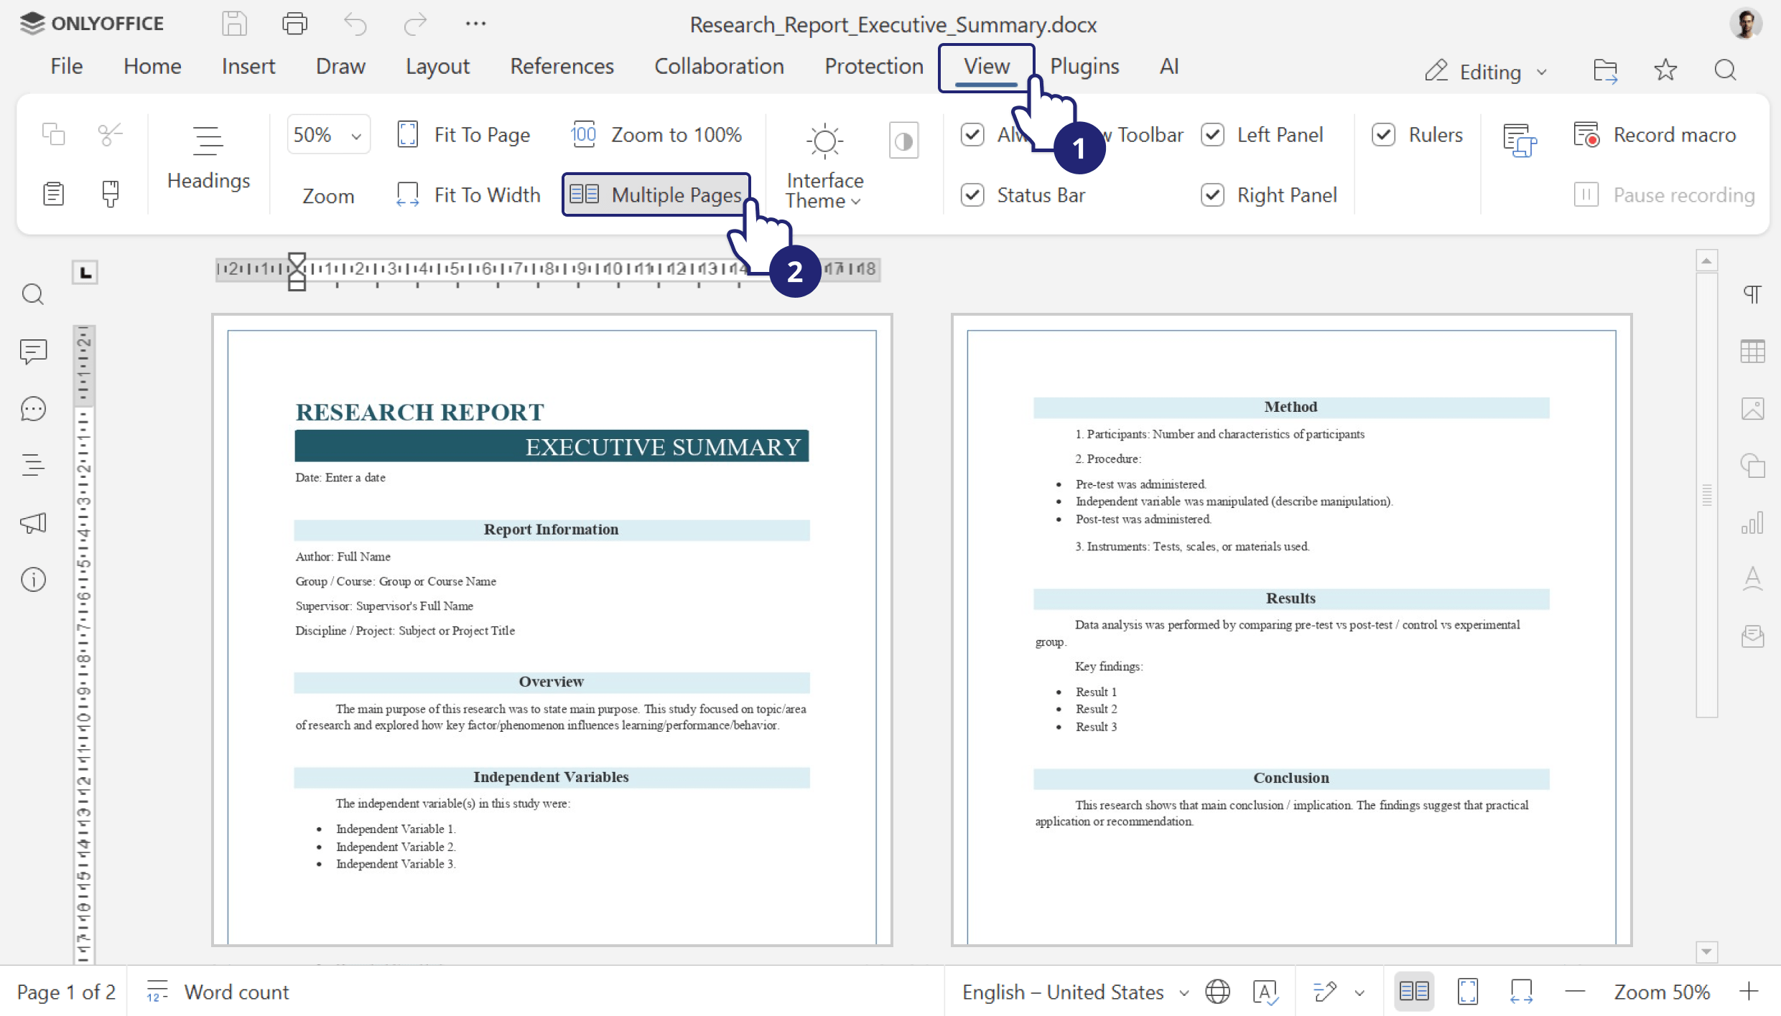1781x1016 pixels.
Task: Switch to the References tab
Action: (x=562, y=66)
